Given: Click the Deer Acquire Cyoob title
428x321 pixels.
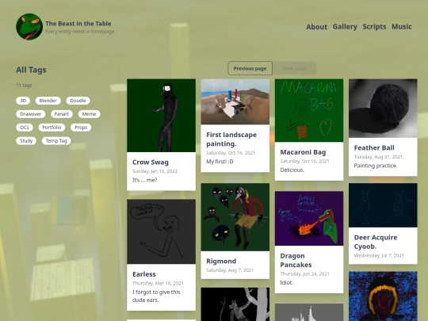Looking at the screenshot, I should [x=376, y=242].
